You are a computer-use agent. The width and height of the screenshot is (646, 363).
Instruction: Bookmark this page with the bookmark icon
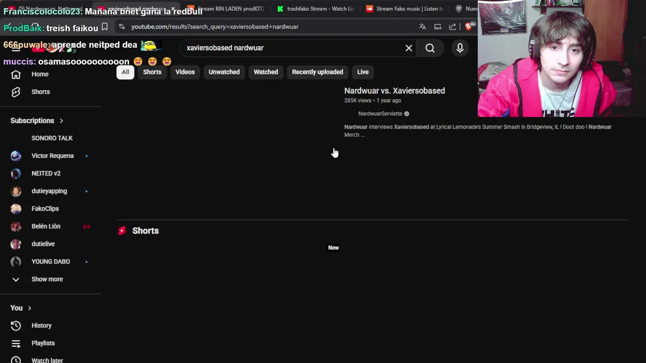(104, 27)
